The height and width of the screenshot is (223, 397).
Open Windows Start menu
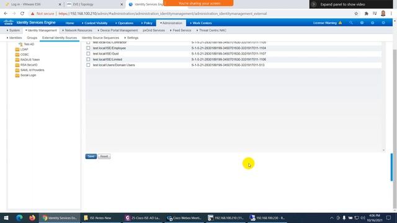click(6, 217)
